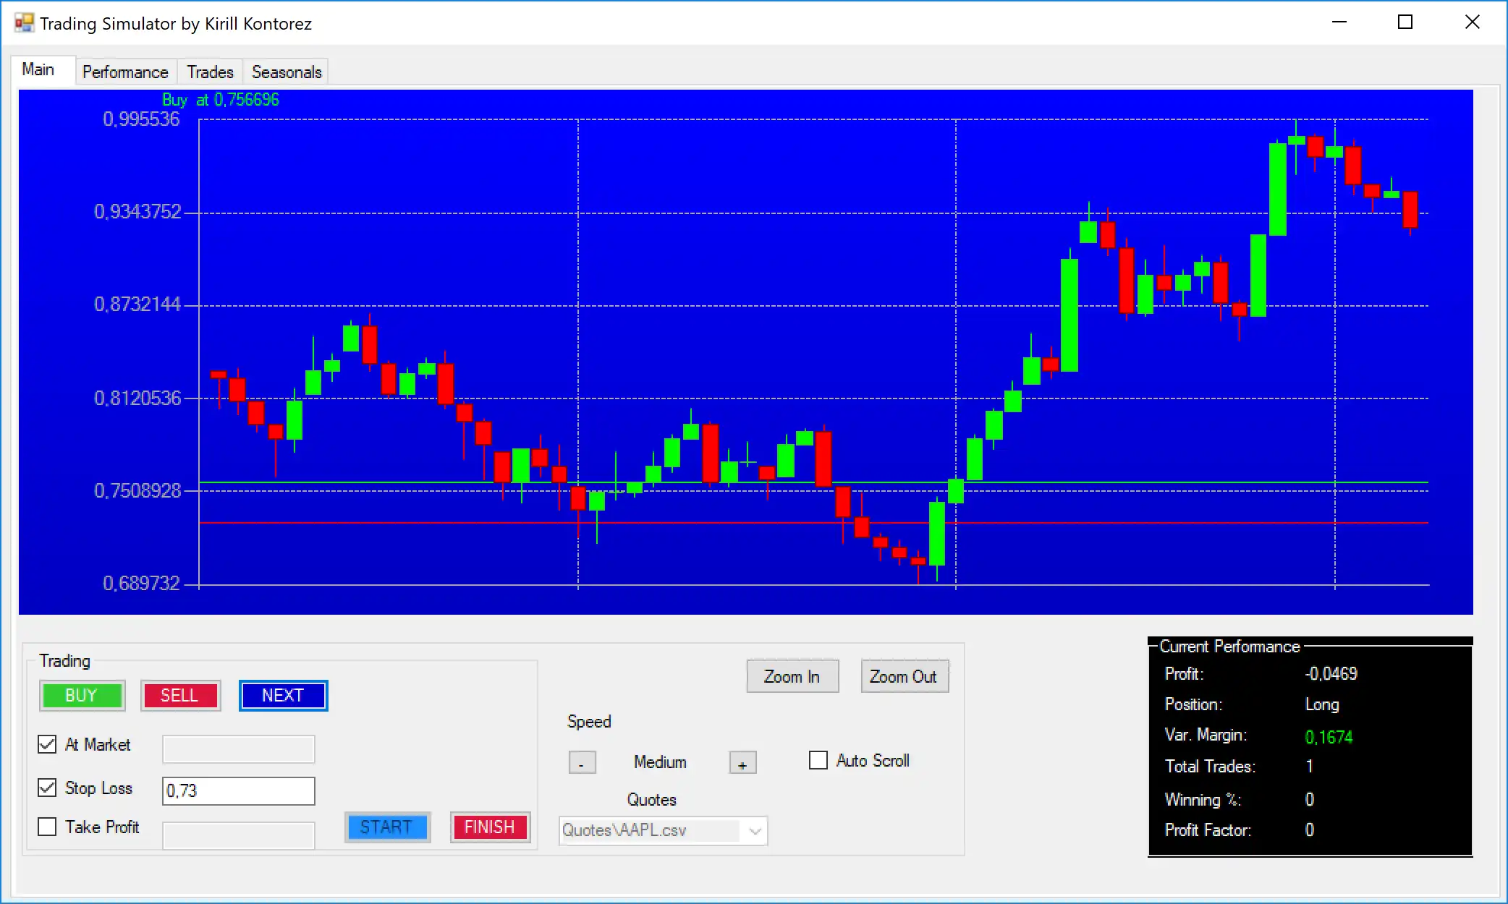Switch to the Performance tab
The height and width of the screenshot is (904, 1508).
(125, 72)
